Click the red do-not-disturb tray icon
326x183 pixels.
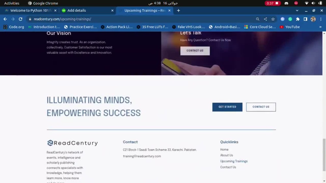pos(296,3)
